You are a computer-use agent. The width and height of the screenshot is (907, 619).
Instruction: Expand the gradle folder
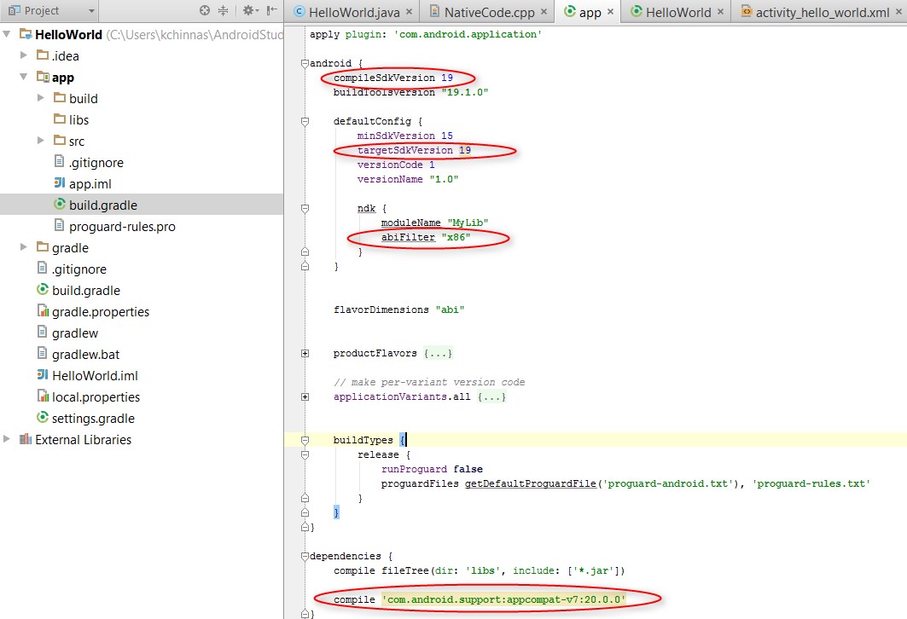[x=24, y=247]
